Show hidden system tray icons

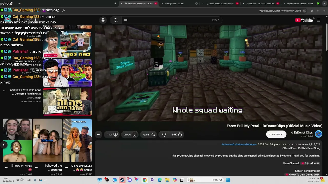[x=46, y=180]
